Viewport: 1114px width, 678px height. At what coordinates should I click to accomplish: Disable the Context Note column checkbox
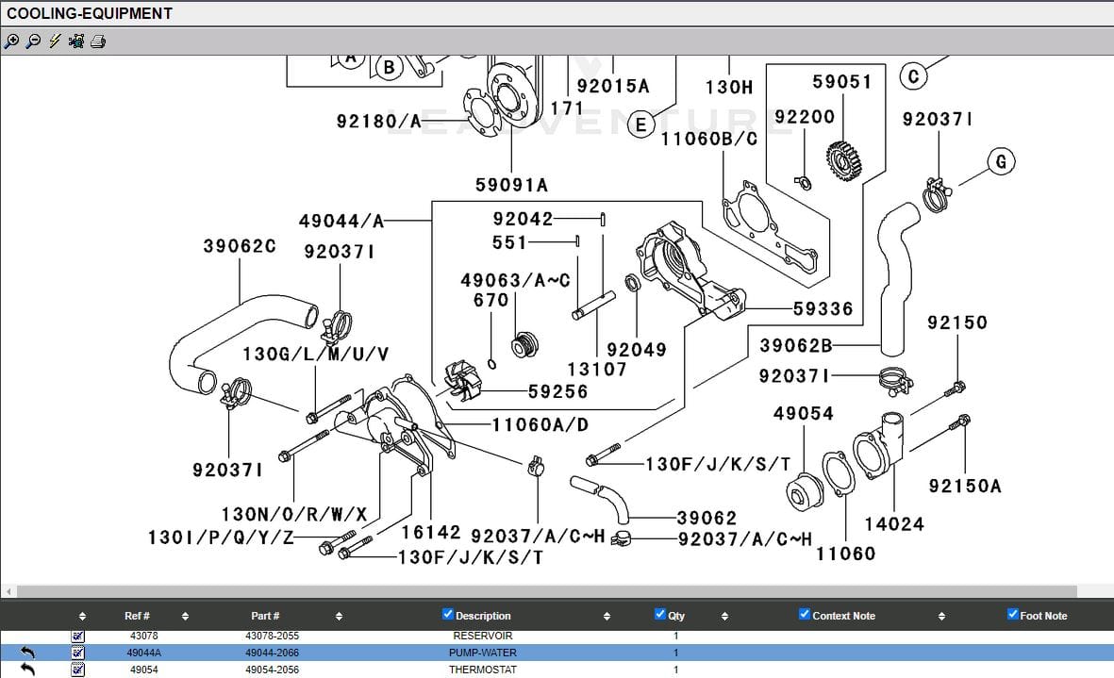pyautogui.click(x=805, y=615)
